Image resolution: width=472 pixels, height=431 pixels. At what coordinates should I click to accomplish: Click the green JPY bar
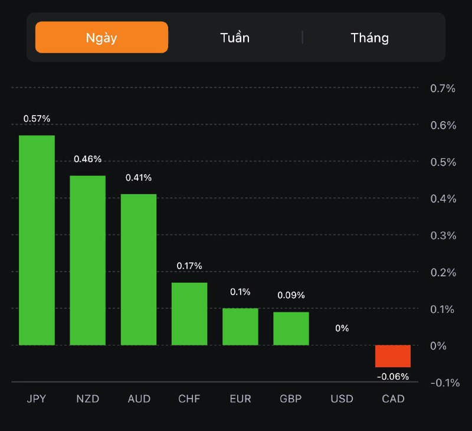[37, 240]
